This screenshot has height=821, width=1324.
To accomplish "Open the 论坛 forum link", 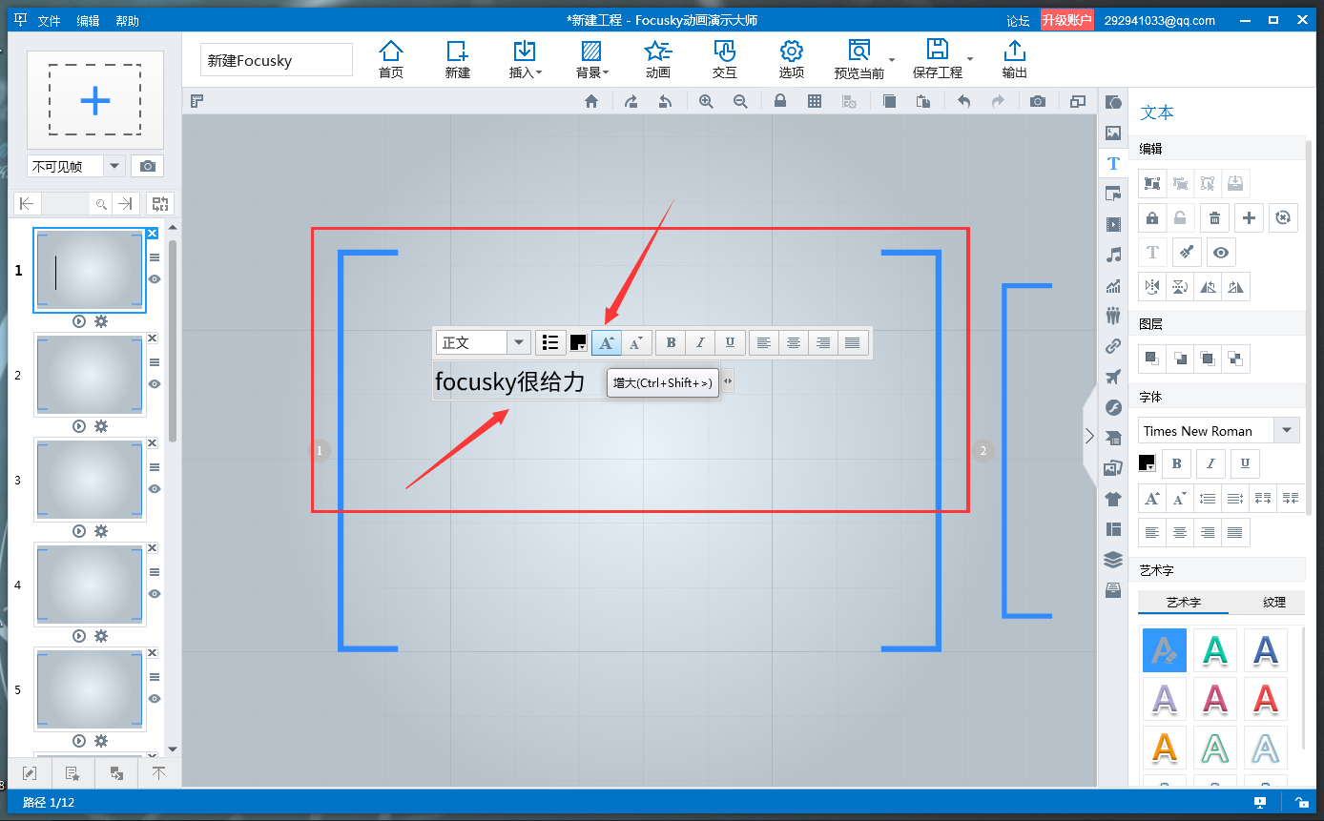I will tap(1018, 21).
